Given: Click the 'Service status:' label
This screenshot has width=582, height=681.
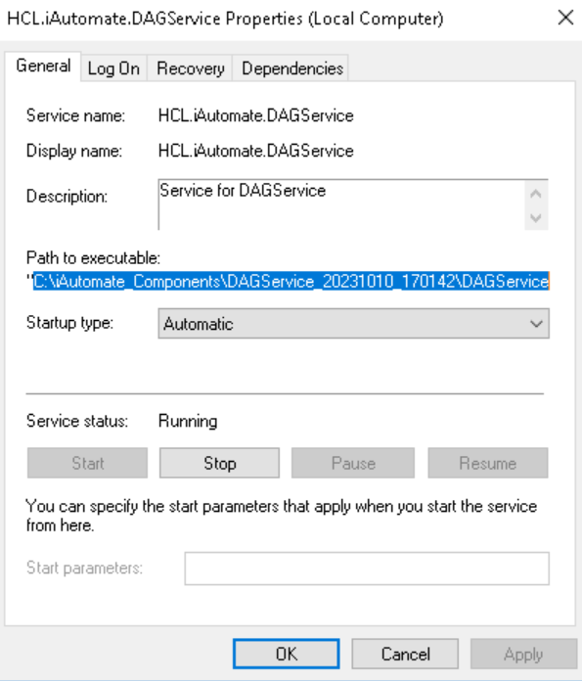Looking at the screenshot, I should pos(77,421).
